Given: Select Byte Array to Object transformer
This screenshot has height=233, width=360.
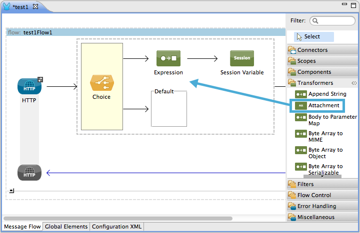Looking at the screenshot, I should [325, 153].
